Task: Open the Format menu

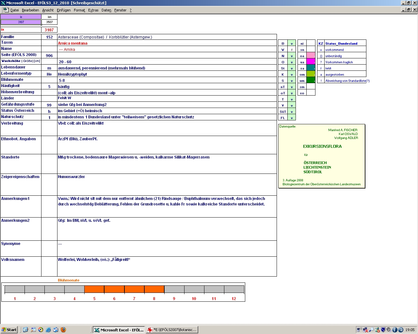Action: pos(79,10)
